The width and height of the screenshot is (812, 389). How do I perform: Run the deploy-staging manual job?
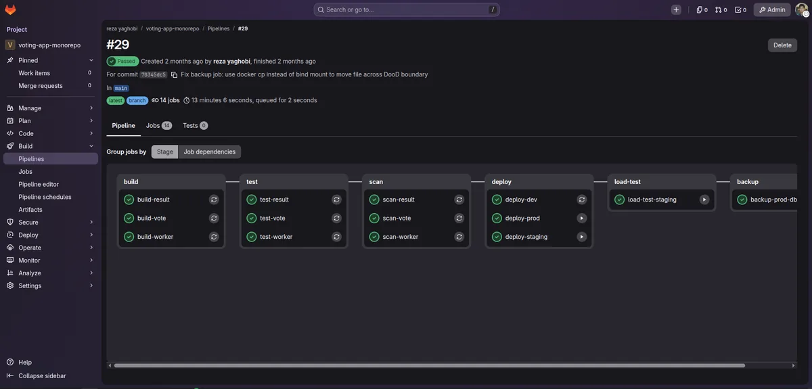[581, 237]
